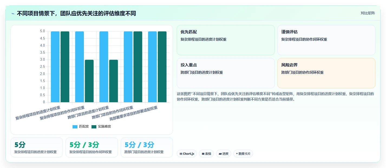Image resolution: width=386 pixels, height=168 pixels.
Task: Click the icon in the 进度 tag
Action: [x=220, y=154]
